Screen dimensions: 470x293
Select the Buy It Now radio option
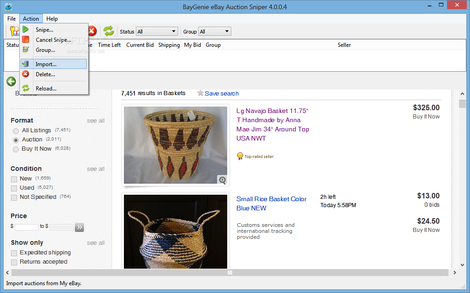[16, 149]
